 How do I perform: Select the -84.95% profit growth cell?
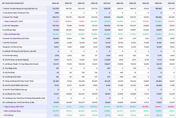[170, 107]
